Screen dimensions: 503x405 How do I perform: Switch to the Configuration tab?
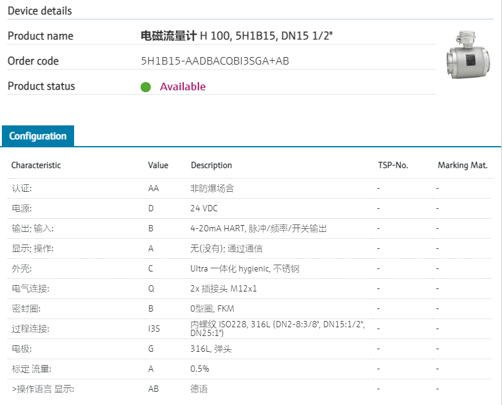38,136
